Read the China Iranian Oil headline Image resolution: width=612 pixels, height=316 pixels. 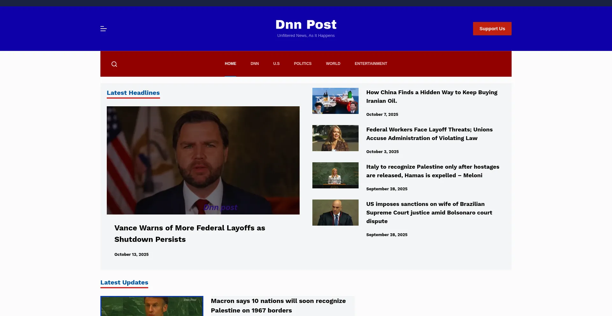[x=432, y=96]
